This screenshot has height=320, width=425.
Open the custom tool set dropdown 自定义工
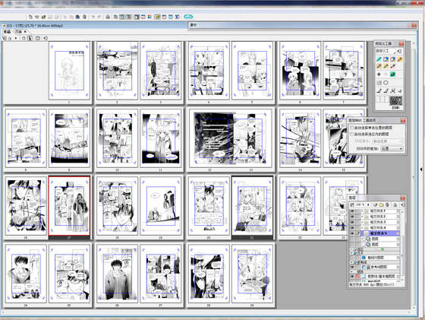[386, 51]
